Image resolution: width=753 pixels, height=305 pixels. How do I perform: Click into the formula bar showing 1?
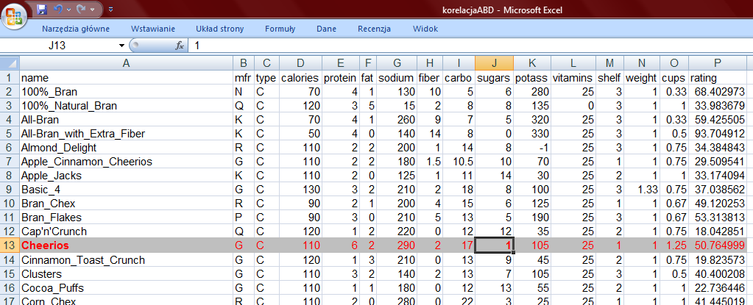pyautogui.click(x=470, y=46)
